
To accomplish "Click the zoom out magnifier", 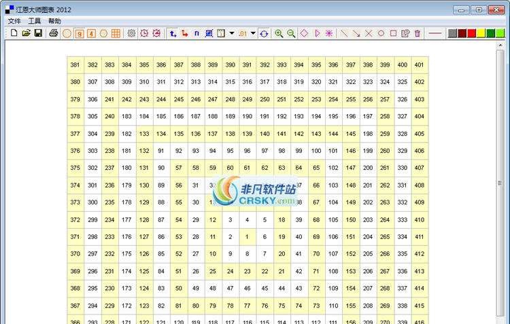I will 291,33.
